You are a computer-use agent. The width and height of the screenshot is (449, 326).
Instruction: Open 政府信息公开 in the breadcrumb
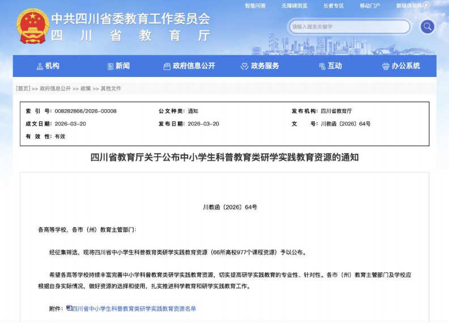coord(56,89)
